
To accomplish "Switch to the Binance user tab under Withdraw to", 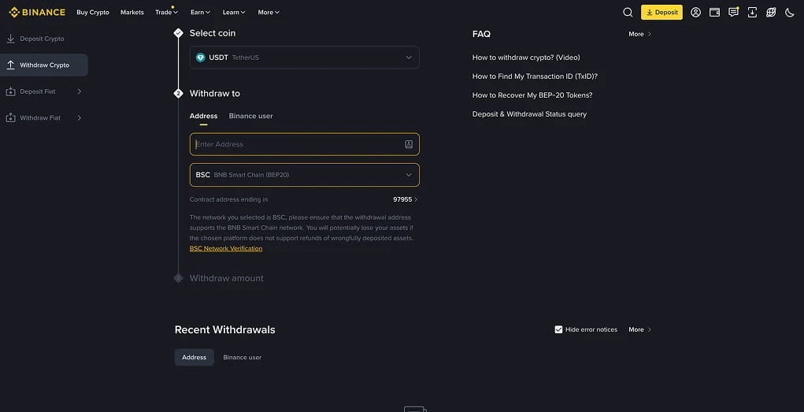I will pos(250,116).
